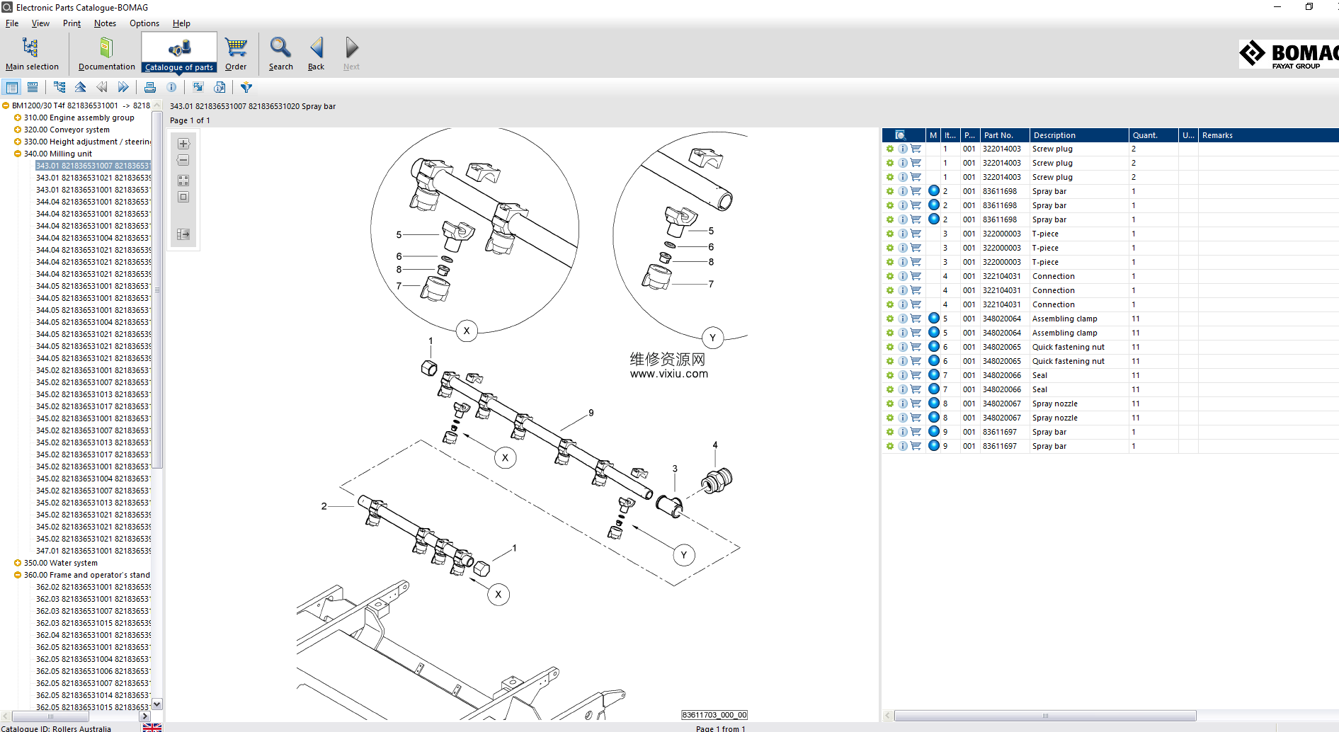The height and width of the screenshot is (732, 1339).
Task: Expand the 350.00 Water system node
Action: 18,564
